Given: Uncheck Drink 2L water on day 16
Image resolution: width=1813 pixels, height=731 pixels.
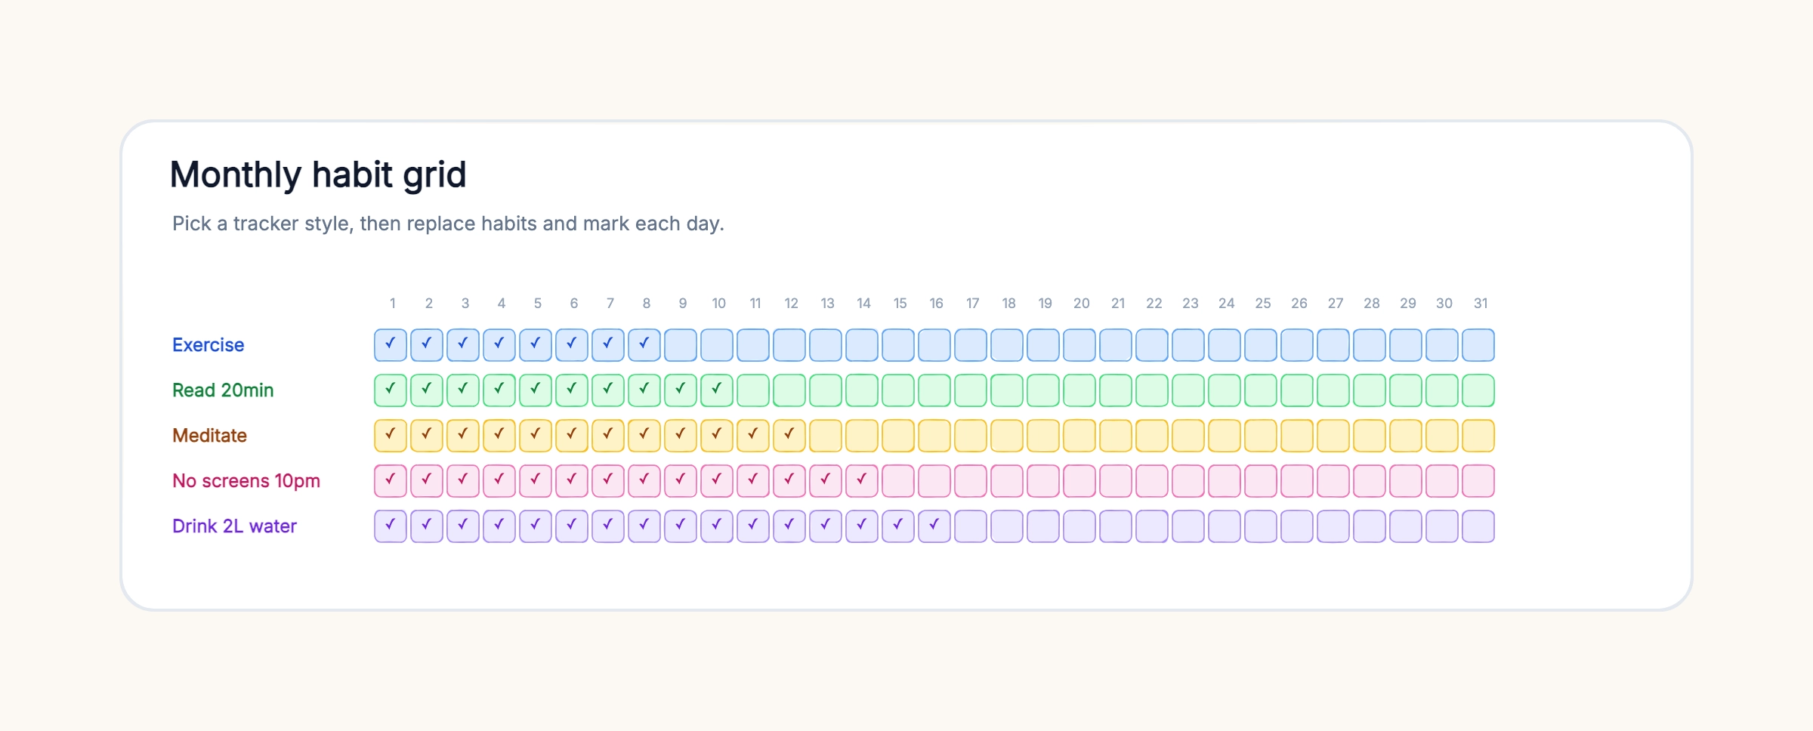Looking at the screenshot, I should click(x=934, y=526).
